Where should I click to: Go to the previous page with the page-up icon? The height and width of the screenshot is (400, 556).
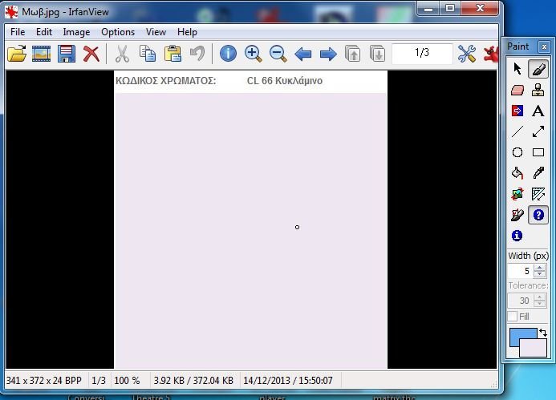point(352,54)
